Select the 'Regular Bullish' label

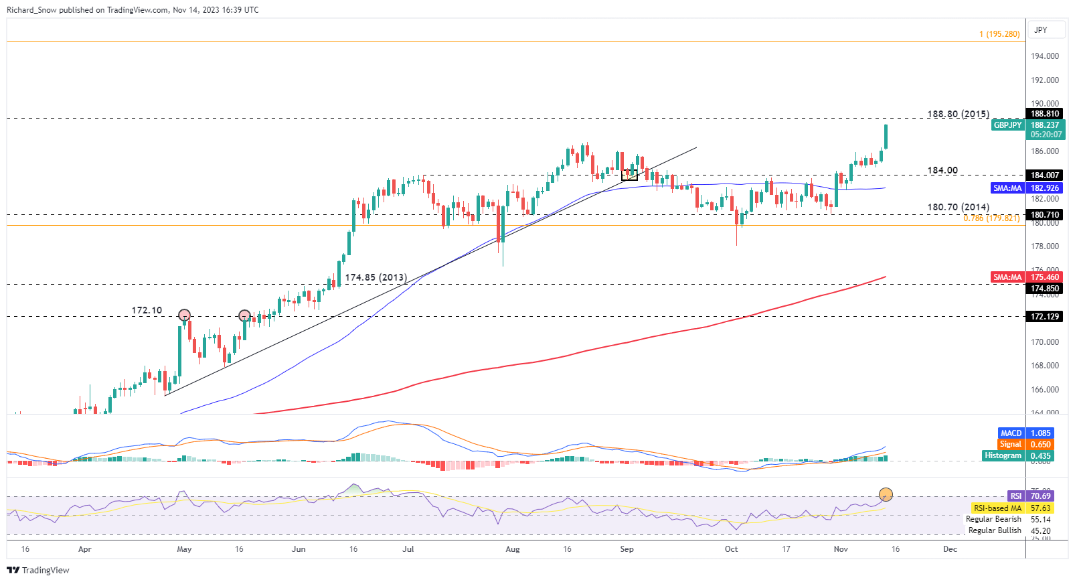click(995, 530)
